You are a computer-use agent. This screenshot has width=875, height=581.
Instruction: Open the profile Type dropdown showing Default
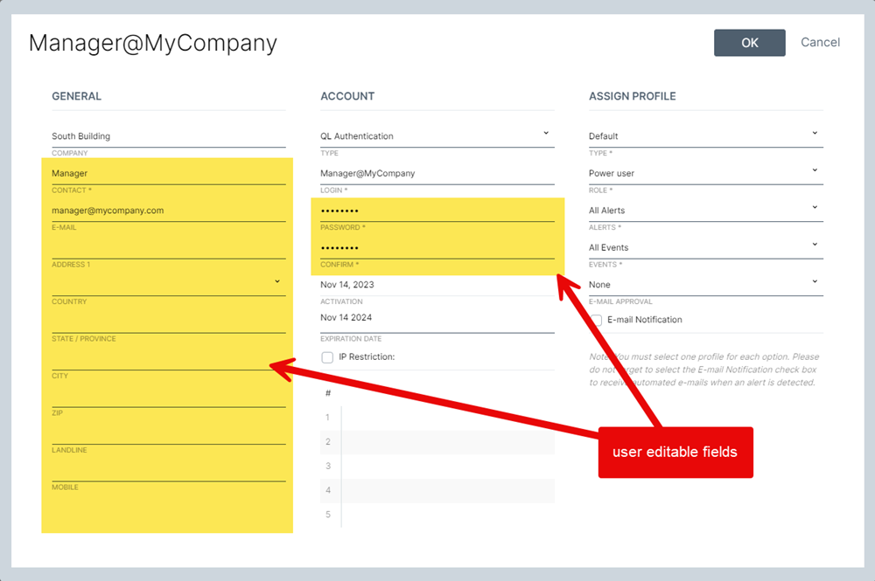(x=706, y=136)
